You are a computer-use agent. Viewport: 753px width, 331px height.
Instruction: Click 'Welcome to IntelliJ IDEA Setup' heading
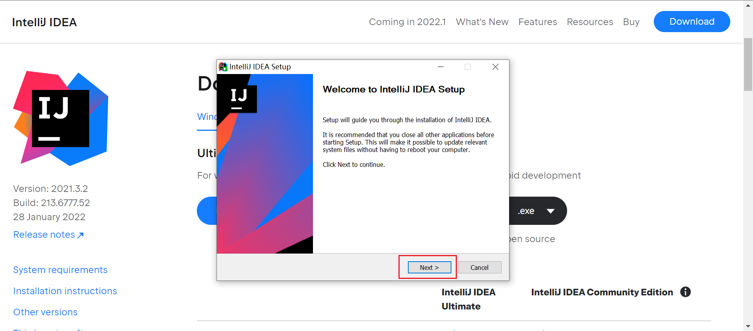pos(394,89)
